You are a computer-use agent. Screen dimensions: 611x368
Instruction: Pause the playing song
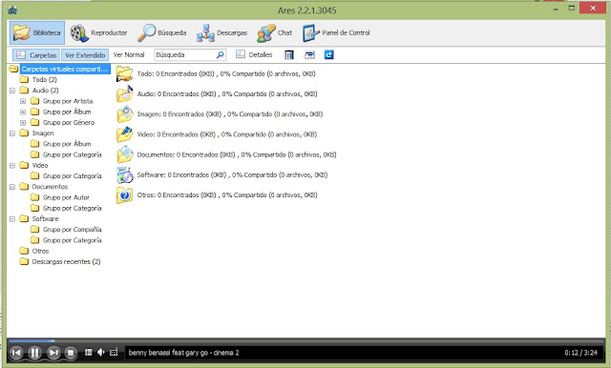click(34, 353)
